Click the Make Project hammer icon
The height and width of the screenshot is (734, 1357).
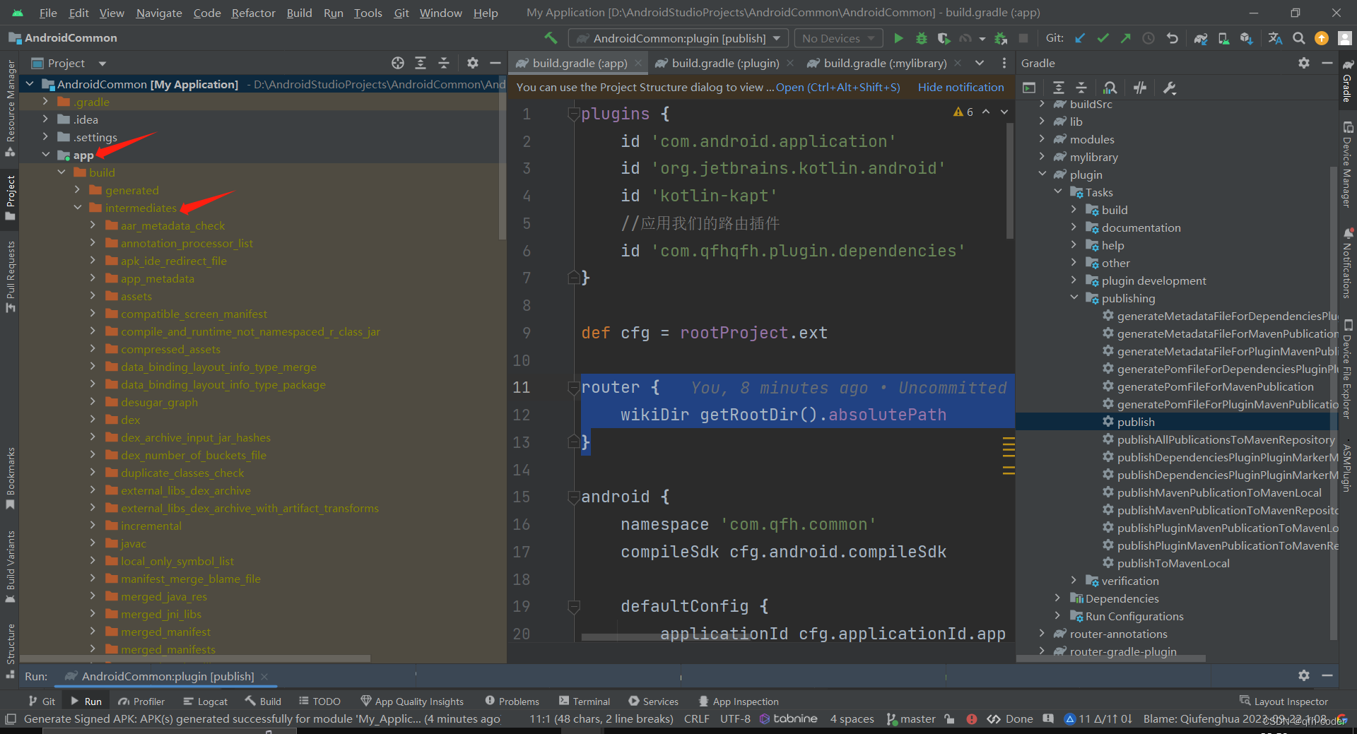551,38
